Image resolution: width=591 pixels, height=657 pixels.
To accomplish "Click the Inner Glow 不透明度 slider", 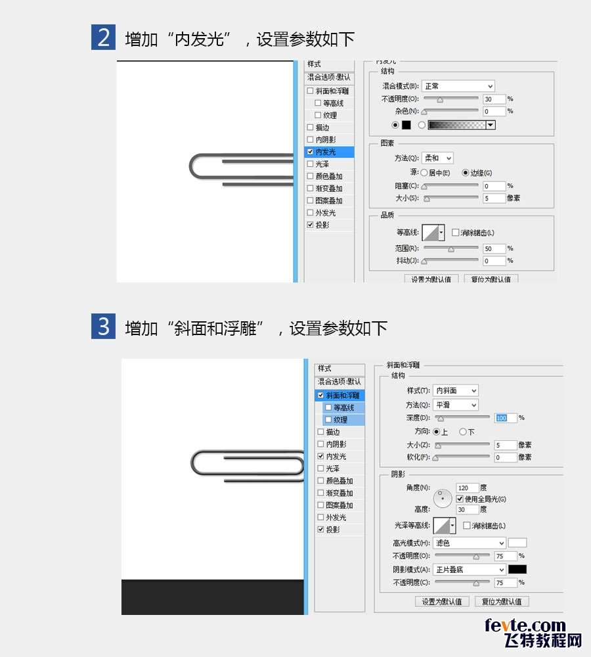I will point(450,99).
